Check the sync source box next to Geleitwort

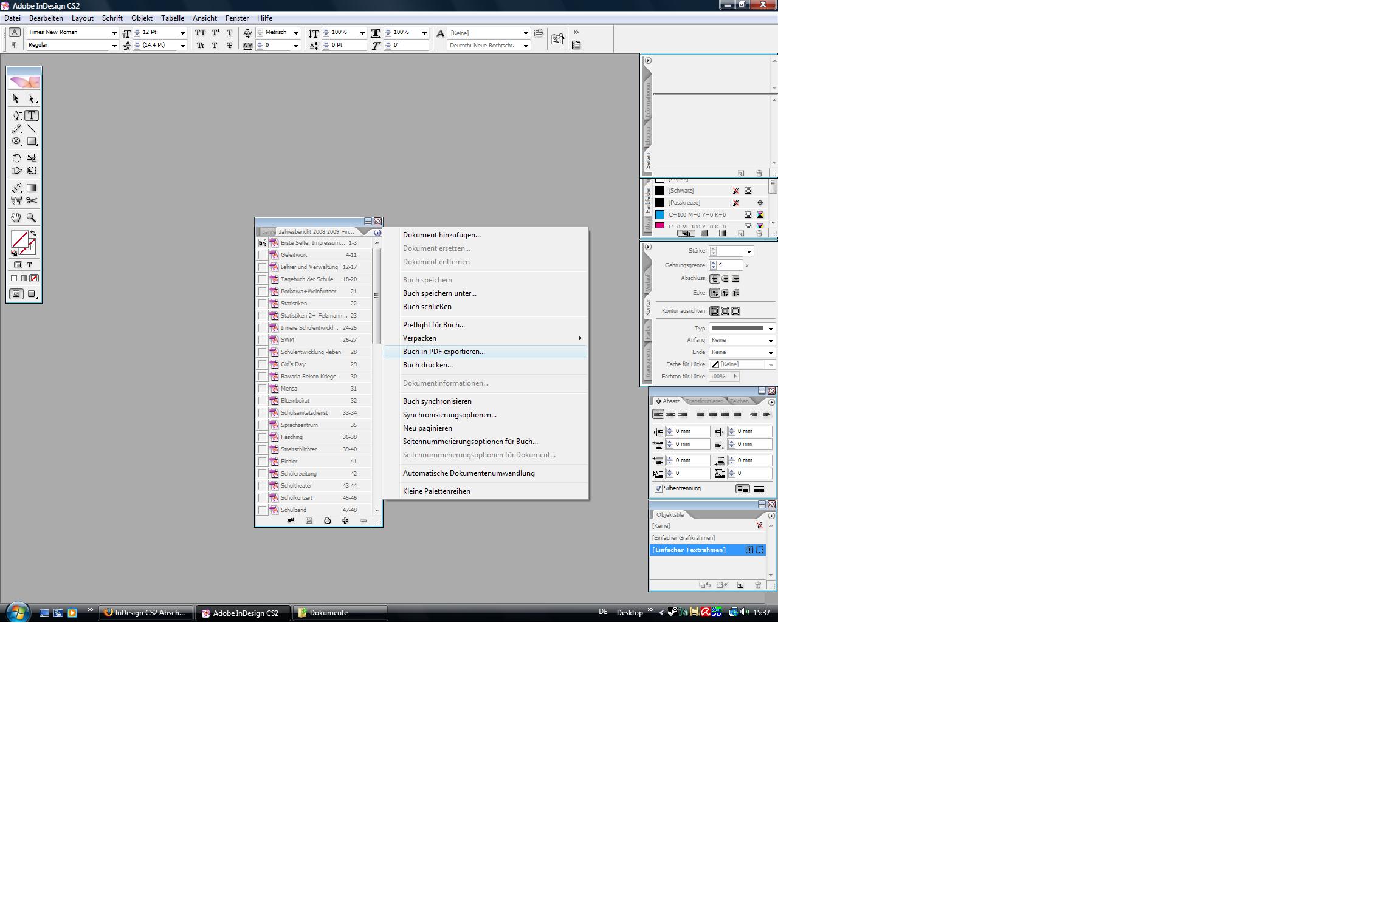click(262, 255)
